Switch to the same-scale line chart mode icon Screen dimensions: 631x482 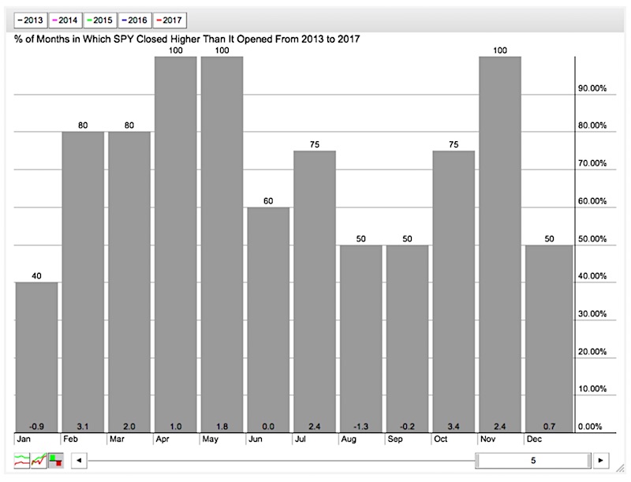[39, 460]
